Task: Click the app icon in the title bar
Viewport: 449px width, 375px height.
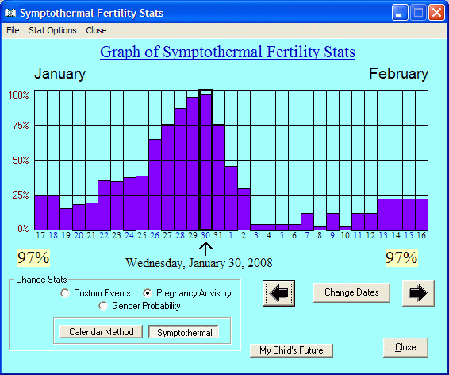Action: point(10,13)
